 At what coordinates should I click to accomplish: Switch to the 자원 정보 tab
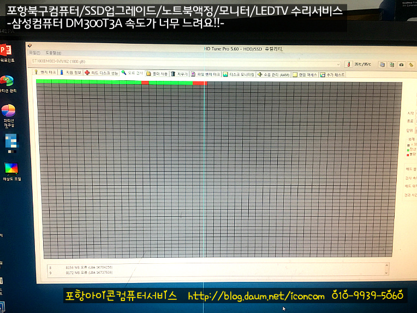point(70,73)
